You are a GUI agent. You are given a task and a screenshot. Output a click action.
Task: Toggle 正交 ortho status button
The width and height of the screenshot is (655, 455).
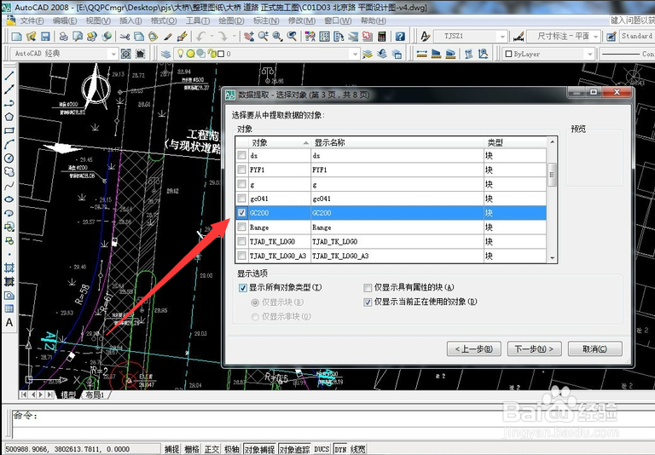tap(212, 449)
